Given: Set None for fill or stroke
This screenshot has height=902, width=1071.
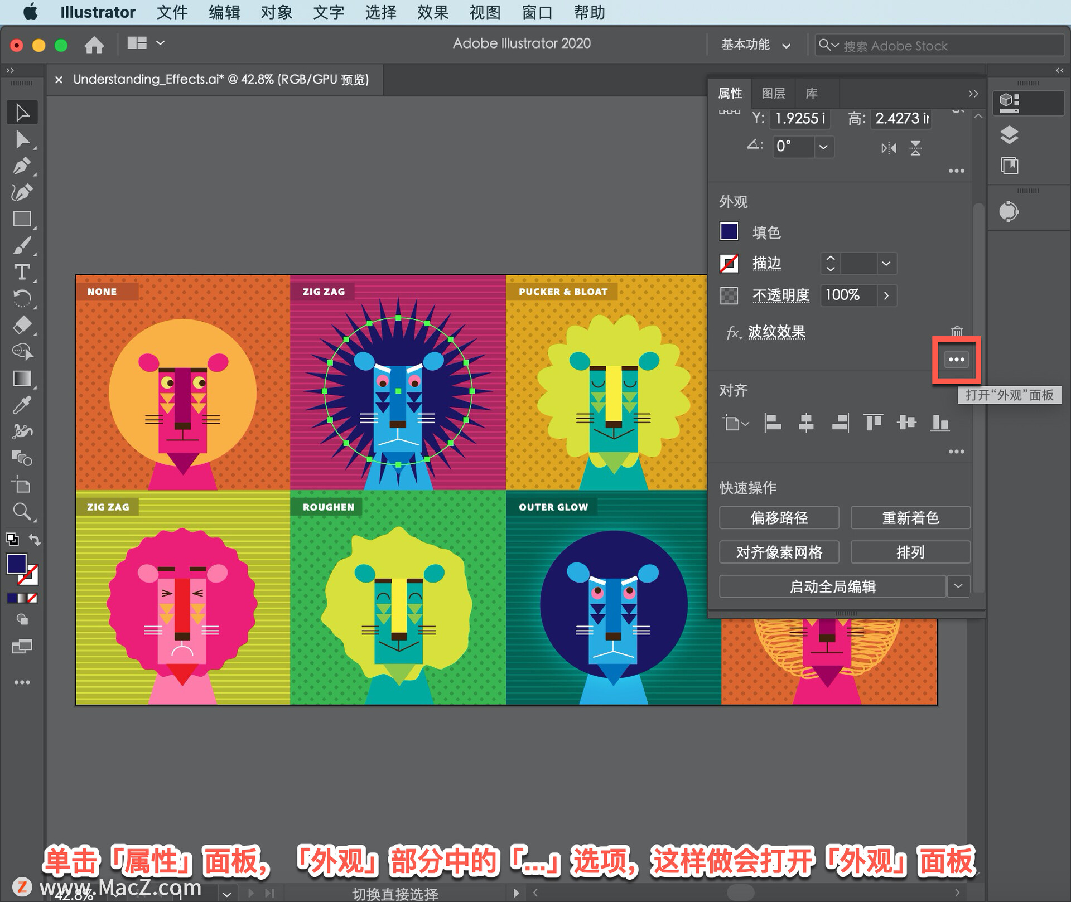Looking at the screenshot, I should (32, 598).
